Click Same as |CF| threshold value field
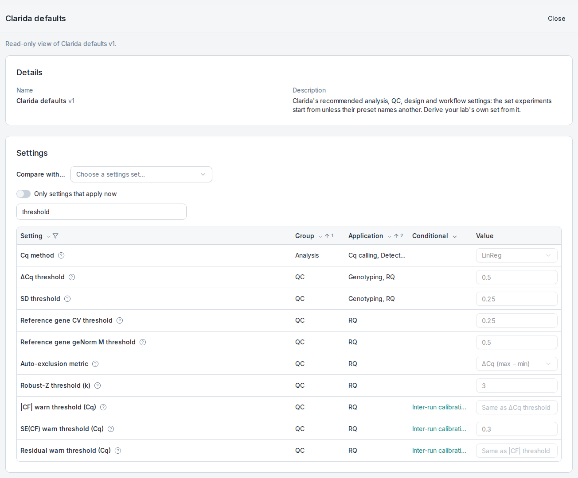The width and height of the screenshot is (578, 478). [517, 451]
